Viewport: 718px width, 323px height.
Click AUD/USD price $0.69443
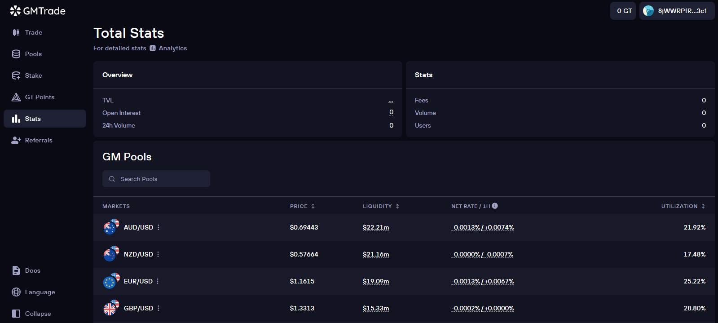pyautogui.click(x=304, y=227)
